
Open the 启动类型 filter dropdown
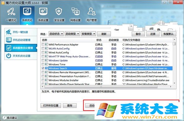click(x=72, y=34)
